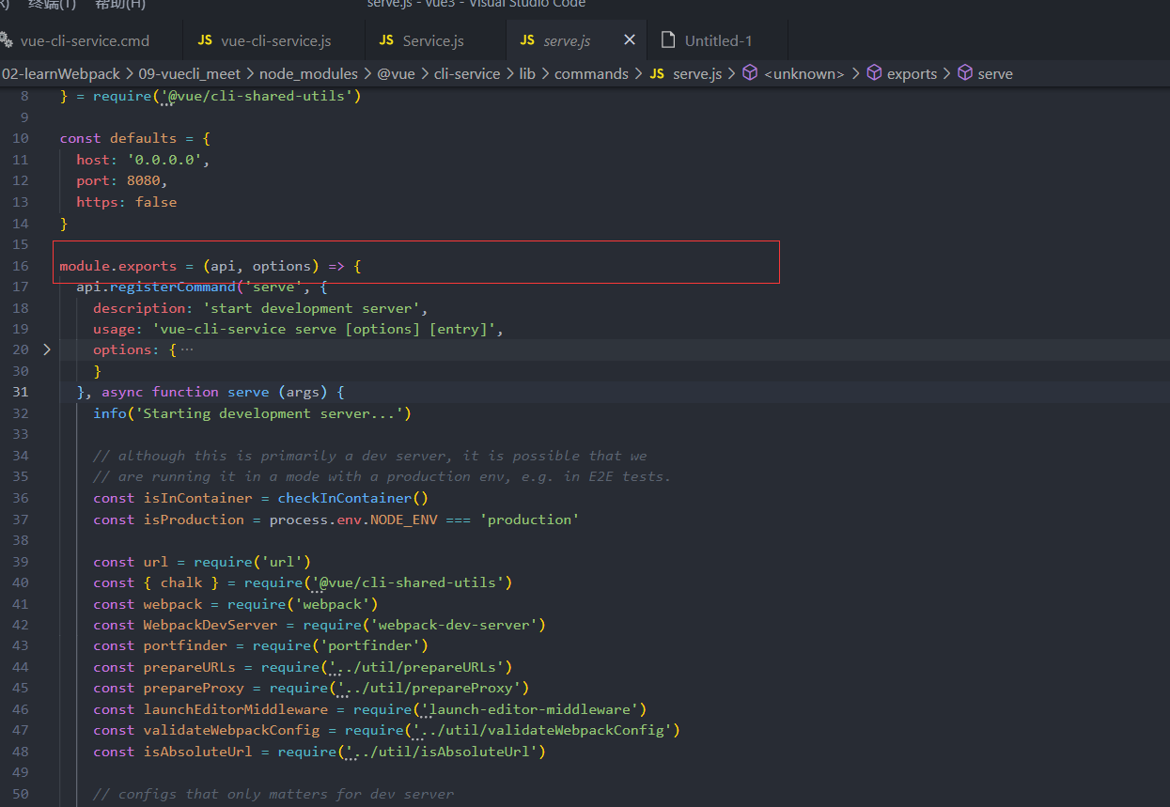Click the gear icon on vue-cli-service.cmd tab
The width and height of the screenshot is (1170, 807).
click(x=7, y=40)
